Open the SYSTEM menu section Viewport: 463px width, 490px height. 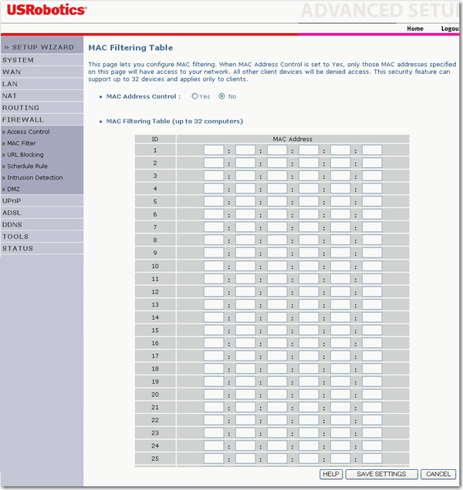(18, 59)
